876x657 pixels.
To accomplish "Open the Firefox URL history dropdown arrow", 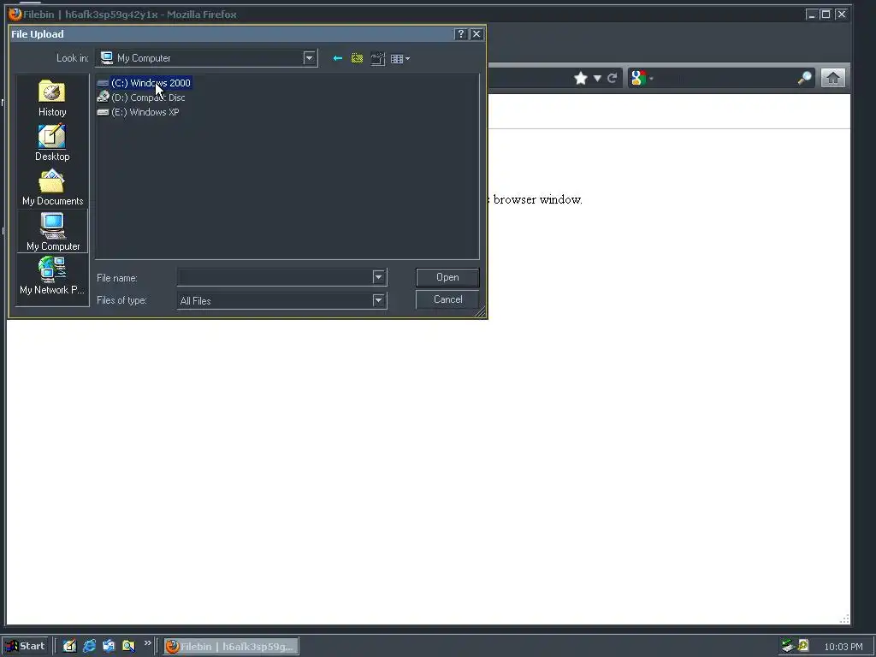I will 597,78.
